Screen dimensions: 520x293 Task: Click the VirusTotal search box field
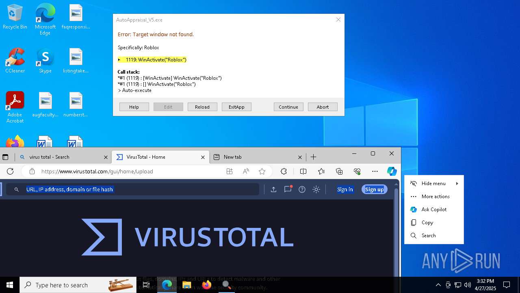(x=132, y=189)
